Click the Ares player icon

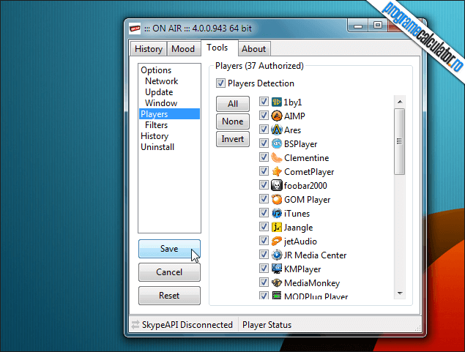click(276, 130)
